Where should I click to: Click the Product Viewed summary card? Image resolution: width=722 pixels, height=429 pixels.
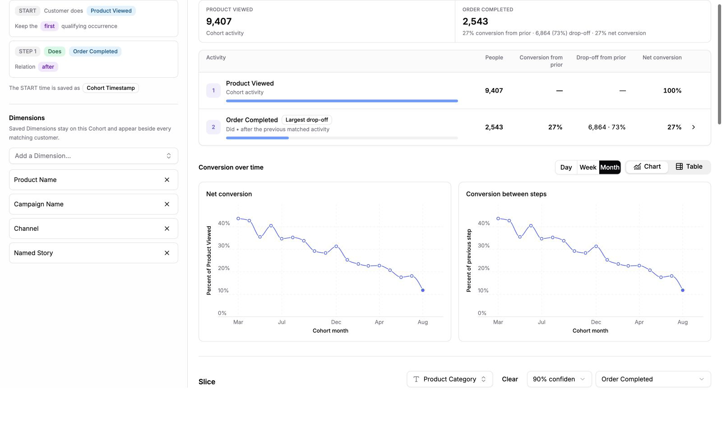pyautogui.click(x=327, y=21)
